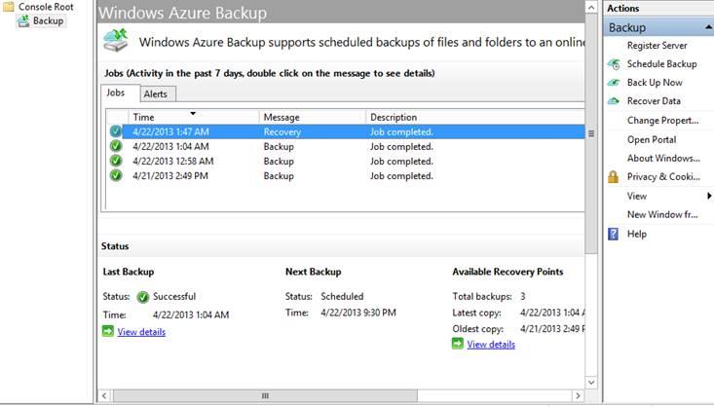Click the Last Backup time 4/22/2013 1:04 AM
714x407 pixels.
pyautogui.click(x=191, y=314)
